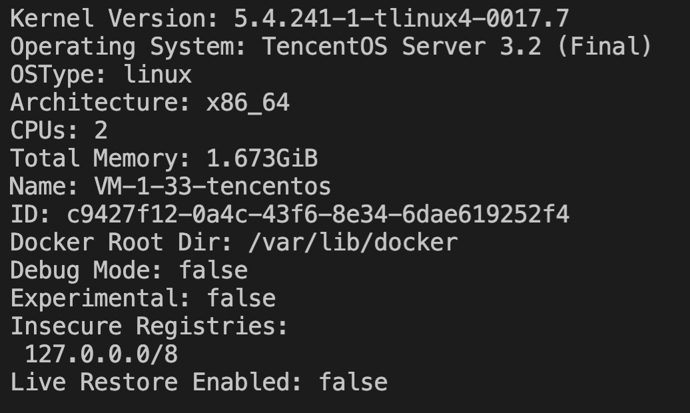690x413 pixels.
Task: Click the "Total Memory:" label
Action: pos(101,159)
